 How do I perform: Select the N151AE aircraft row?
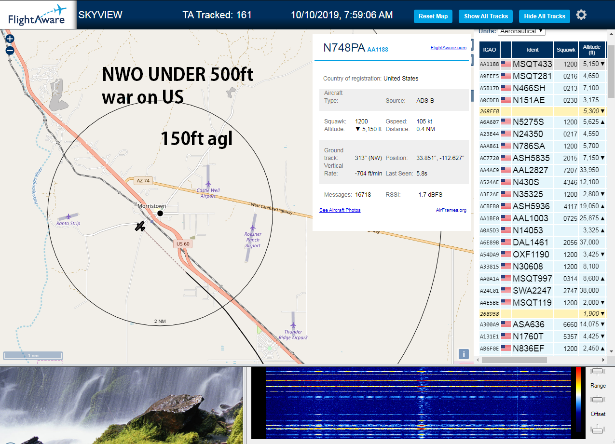point(543,100)
